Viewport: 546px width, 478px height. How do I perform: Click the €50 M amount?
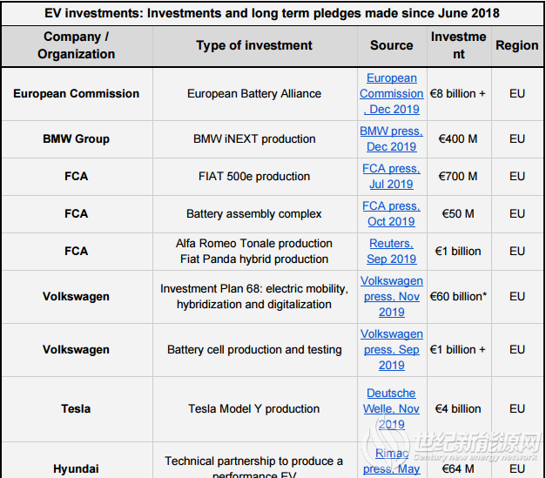[x=457, y=214]
